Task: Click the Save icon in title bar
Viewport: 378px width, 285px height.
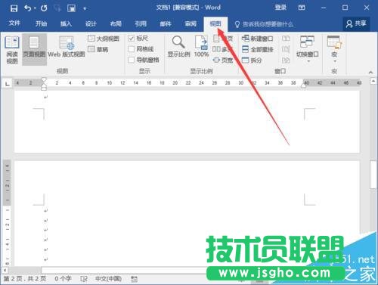Action: click(14, 8)
